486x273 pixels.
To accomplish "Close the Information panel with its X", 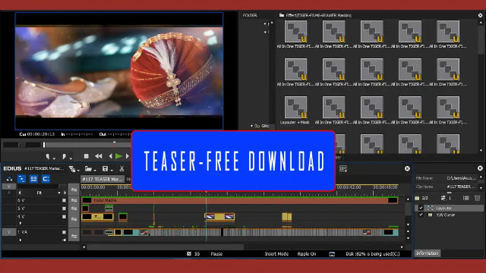I will coord(480,168).
